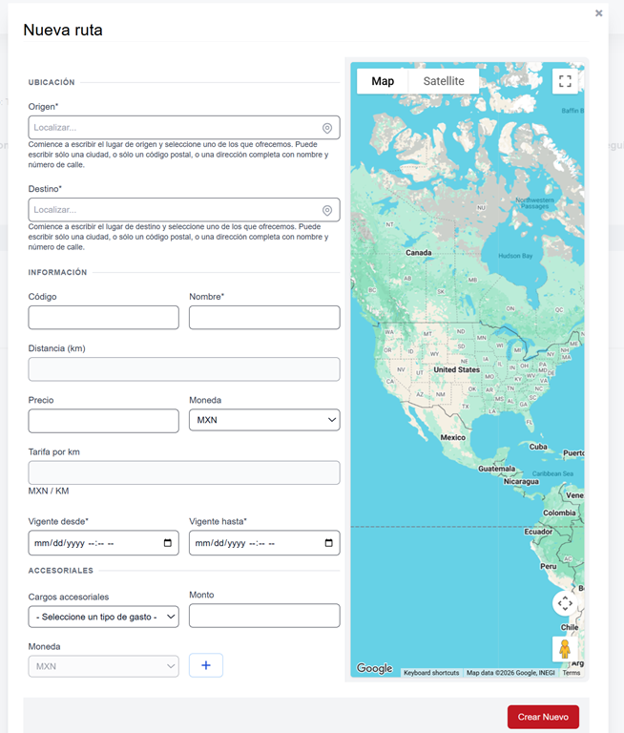
Task: Focus the Destino location input
Action: (x=184, y=210)
